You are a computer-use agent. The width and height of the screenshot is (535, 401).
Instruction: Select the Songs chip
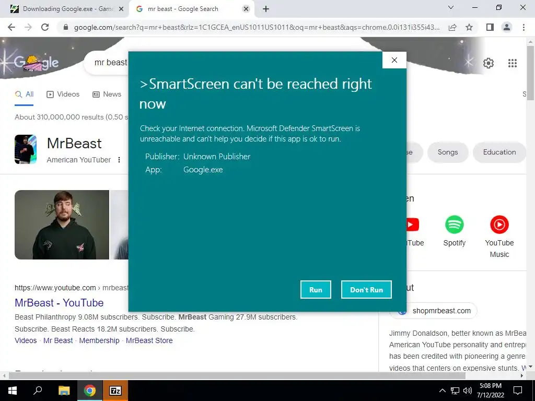(x=448, y=152)
